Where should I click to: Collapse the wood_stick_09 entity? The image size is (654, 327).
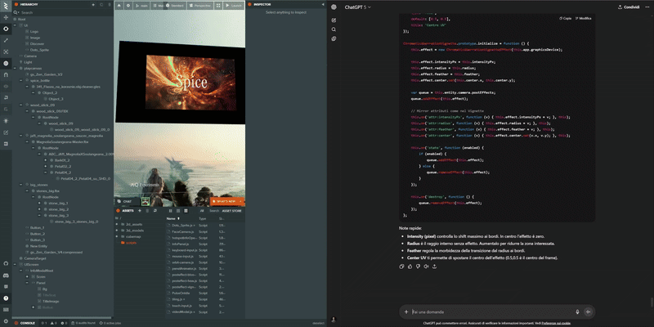tap(21, 105)
